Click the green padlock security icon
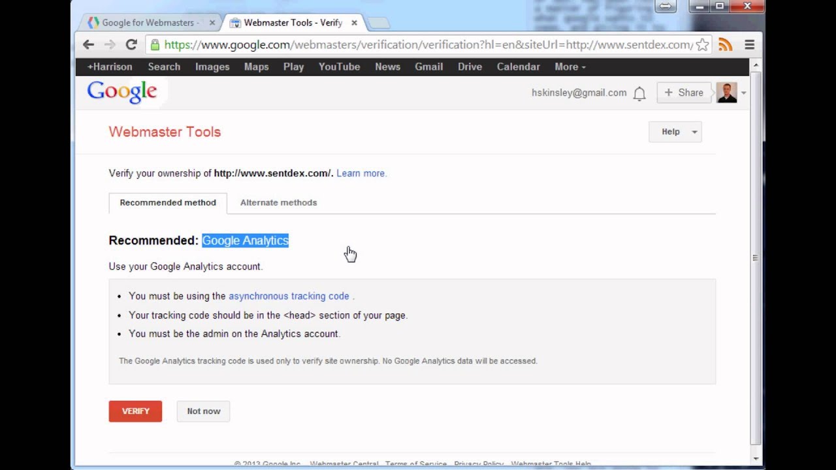Viewport: 836px width, 470px height. [x=155, y=45]
